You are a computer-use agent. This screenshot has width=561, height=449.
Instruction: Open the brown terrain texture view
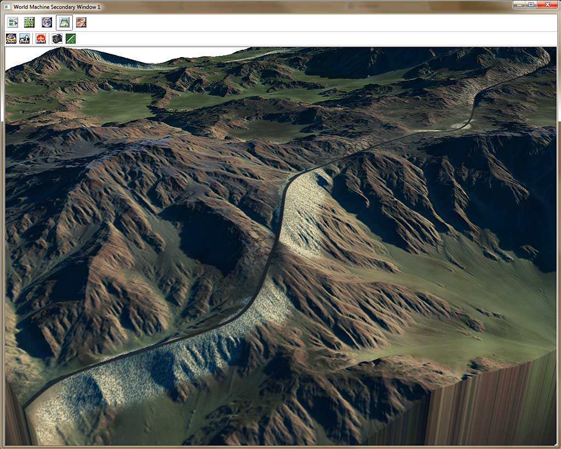point(81,22)
